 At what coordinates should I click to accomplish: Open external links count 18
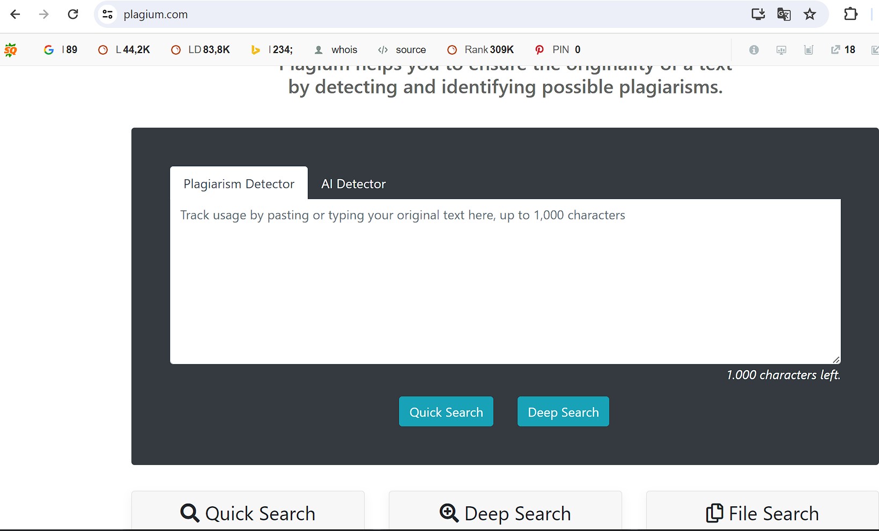pos(843,50)
